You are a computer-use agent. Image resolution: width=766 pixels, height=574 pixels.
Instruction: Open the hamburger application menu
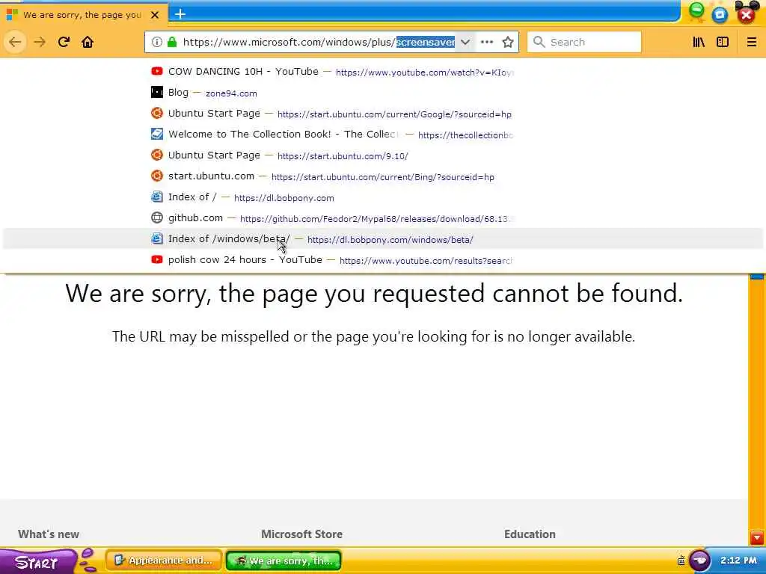pyautogui.click(x=751, y=42)
